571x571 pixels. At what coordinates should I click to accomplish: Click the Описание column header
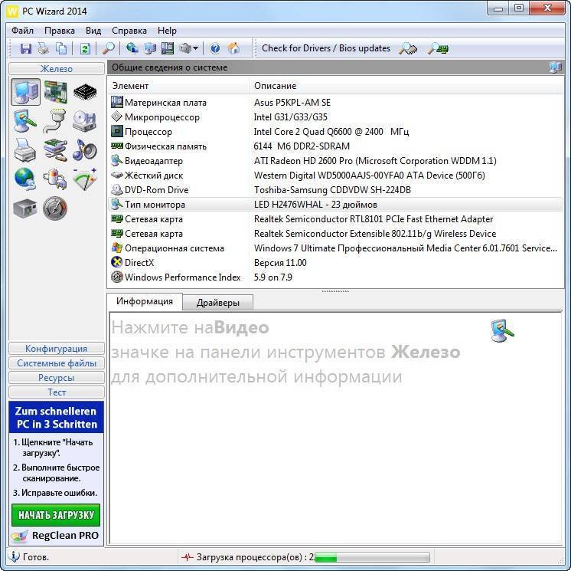406,86
